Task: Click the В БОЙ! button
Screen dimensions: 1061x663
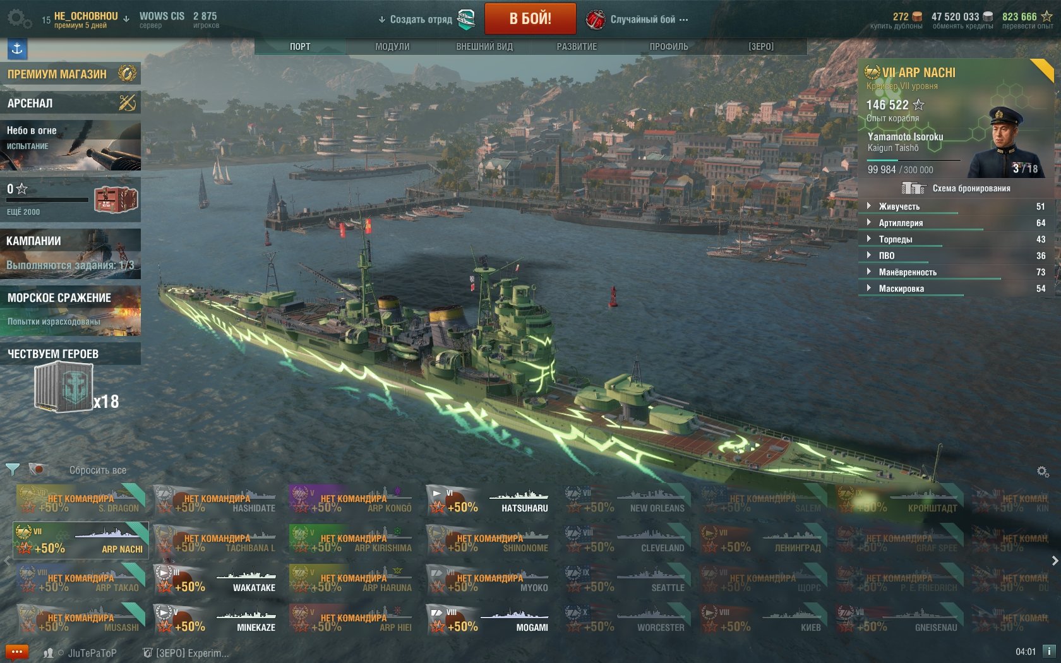Action: click(530, 18)
